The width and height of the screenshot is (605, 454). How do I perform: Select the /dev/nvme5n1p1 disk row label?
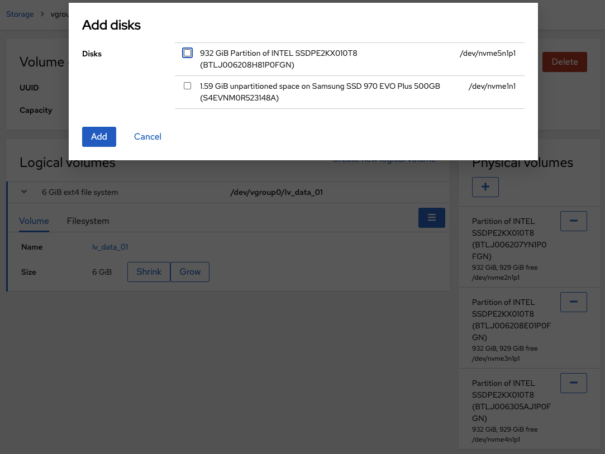coord(487,54)
